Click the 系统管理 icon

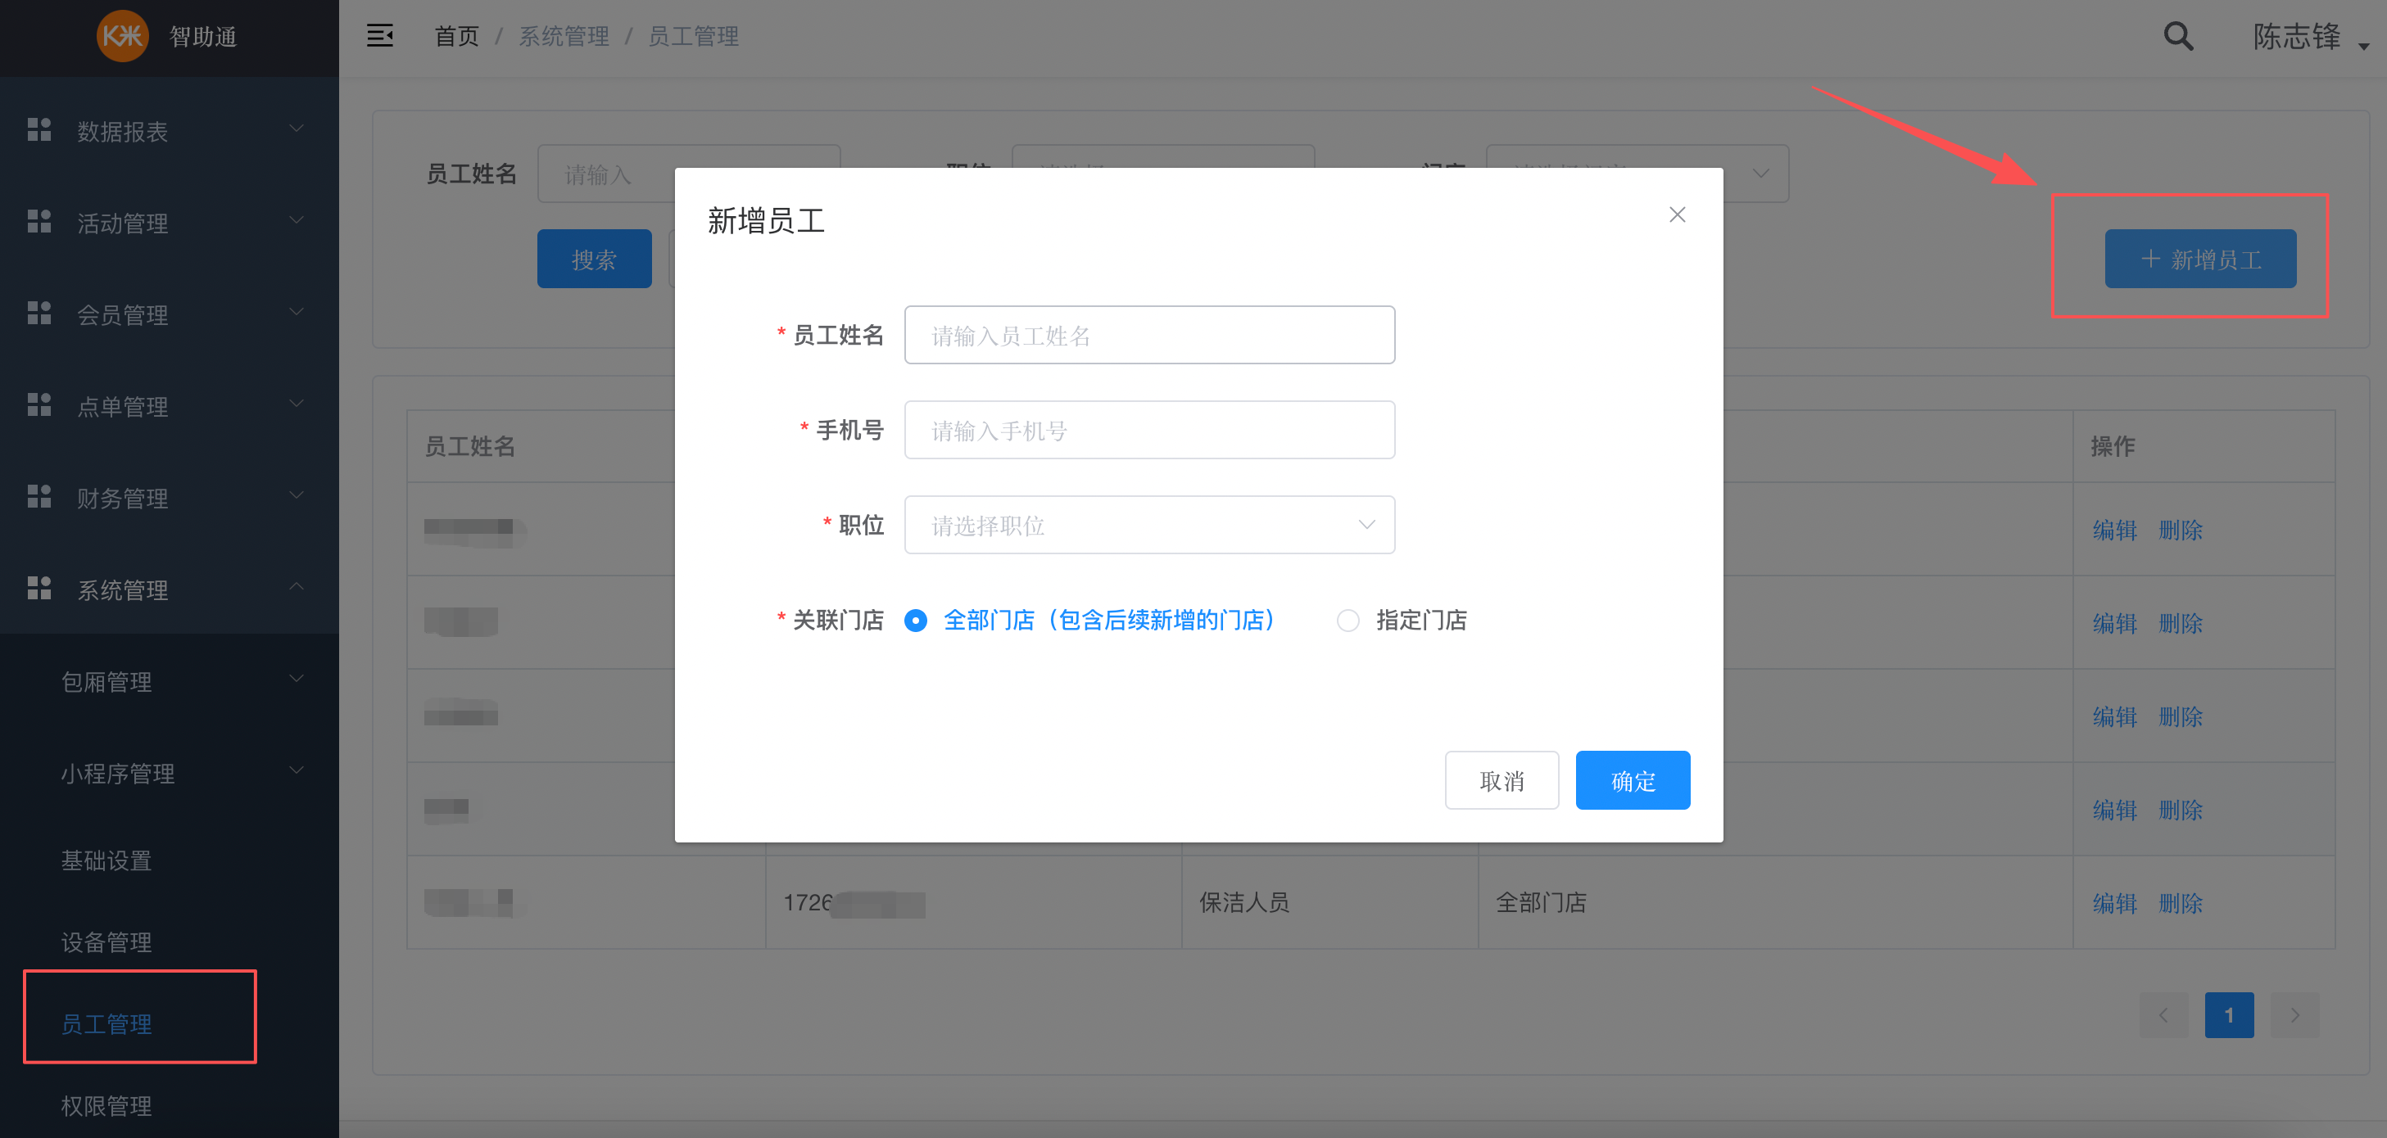click(x=39, y=589)
